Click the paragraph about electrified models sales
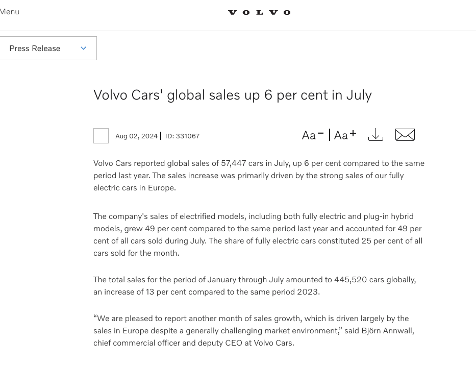476x366 pixels. 258,235
